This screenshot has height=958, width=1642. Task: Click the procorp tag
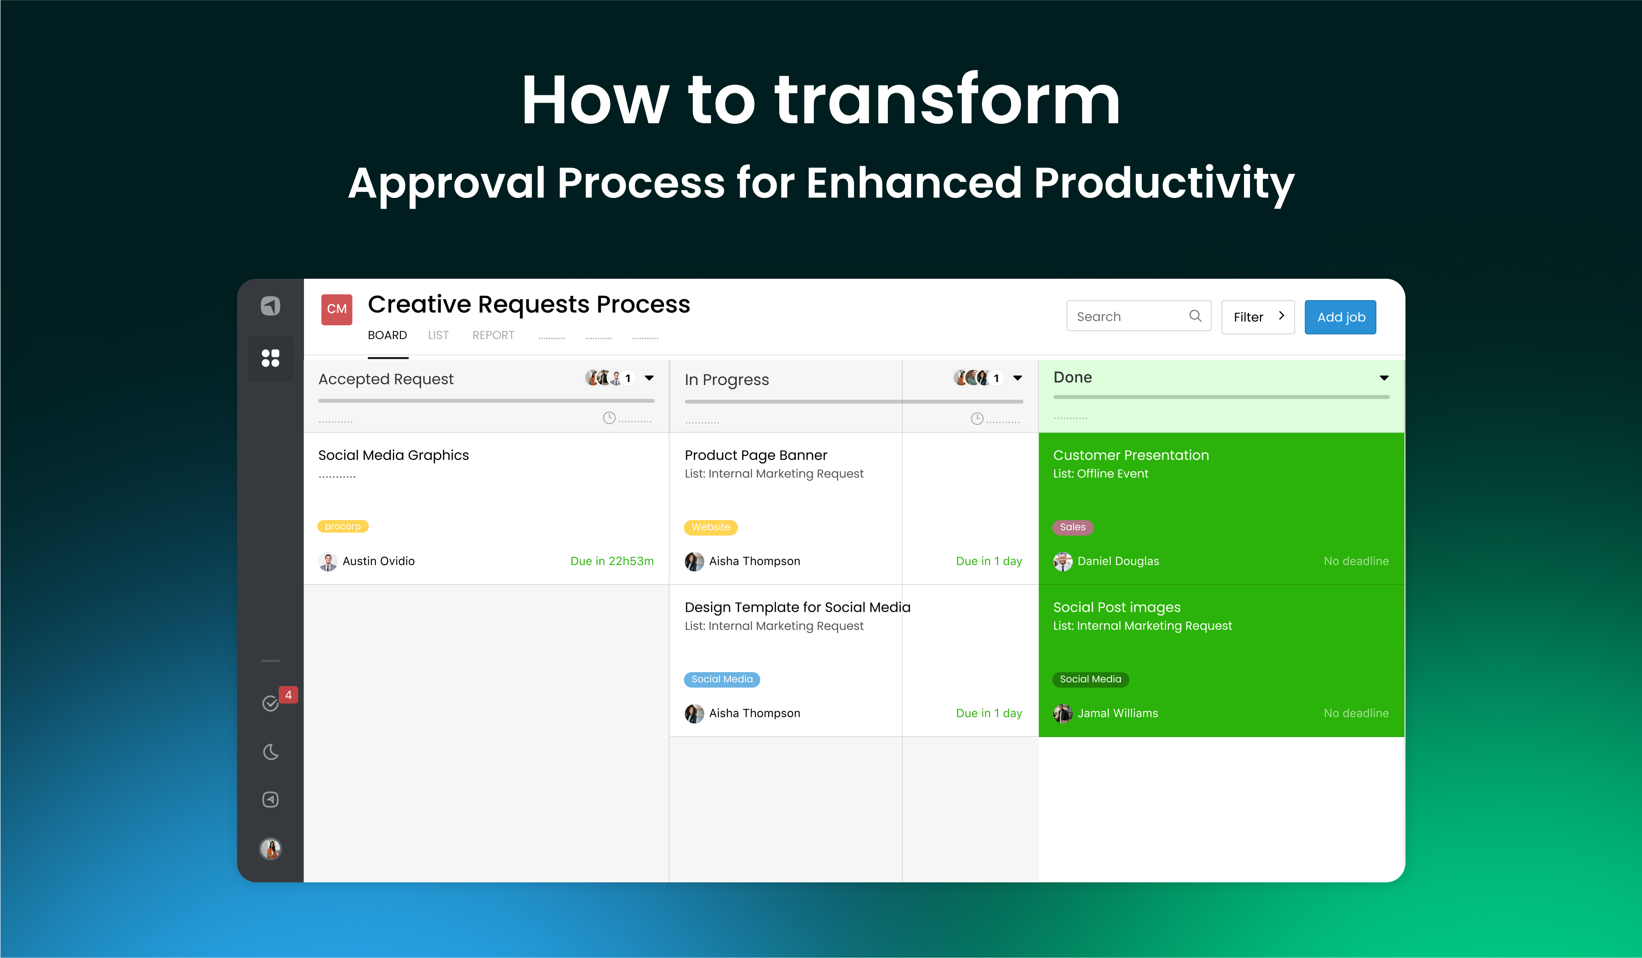pyautogui.click(x=343, y=527)
